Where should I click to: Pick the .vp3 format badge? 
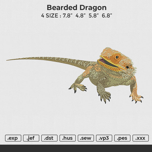pyautogui.click(x=104, y=138)
